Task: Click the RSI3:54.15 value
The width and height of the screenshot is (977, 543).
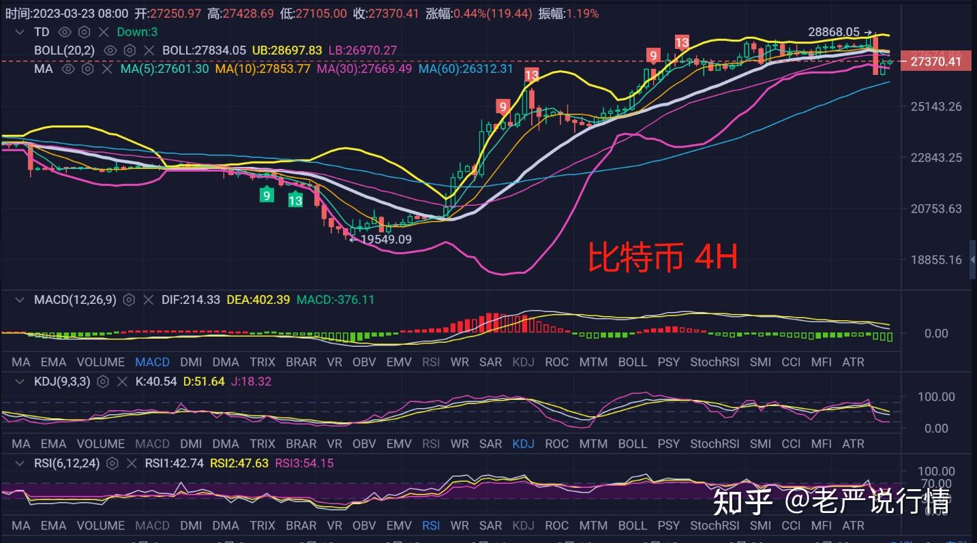Action: (304, 463)
